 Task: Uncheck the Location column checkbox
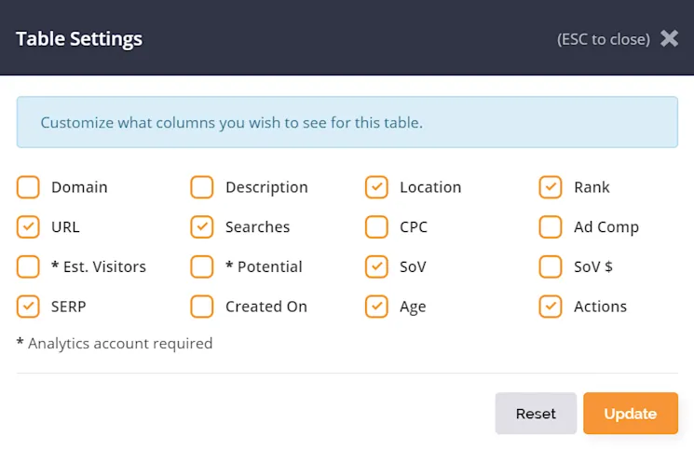376,187
